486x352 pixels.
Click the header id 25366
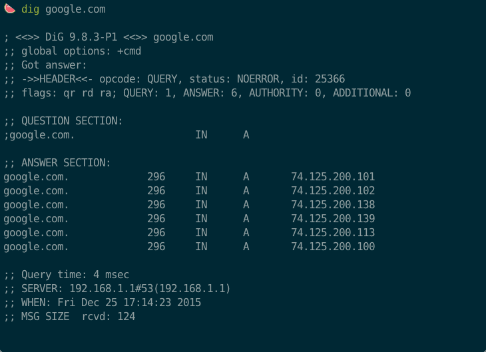click(330, 79)
